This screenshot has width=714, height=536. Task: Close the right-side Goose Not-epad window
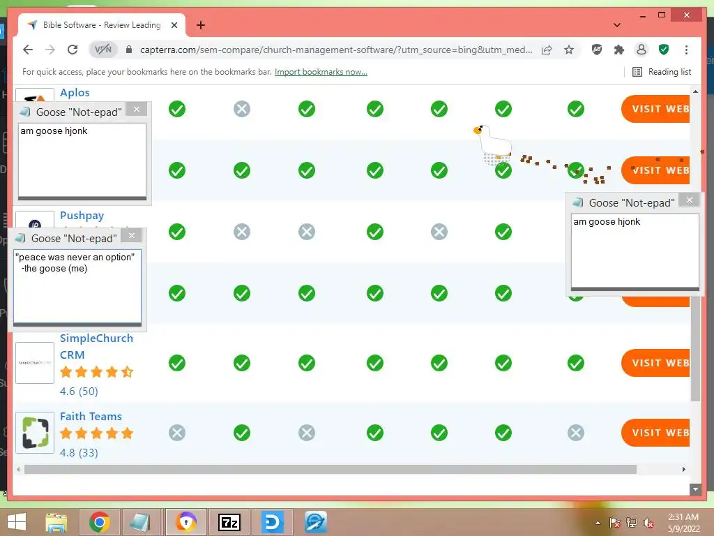click(690, 200)
